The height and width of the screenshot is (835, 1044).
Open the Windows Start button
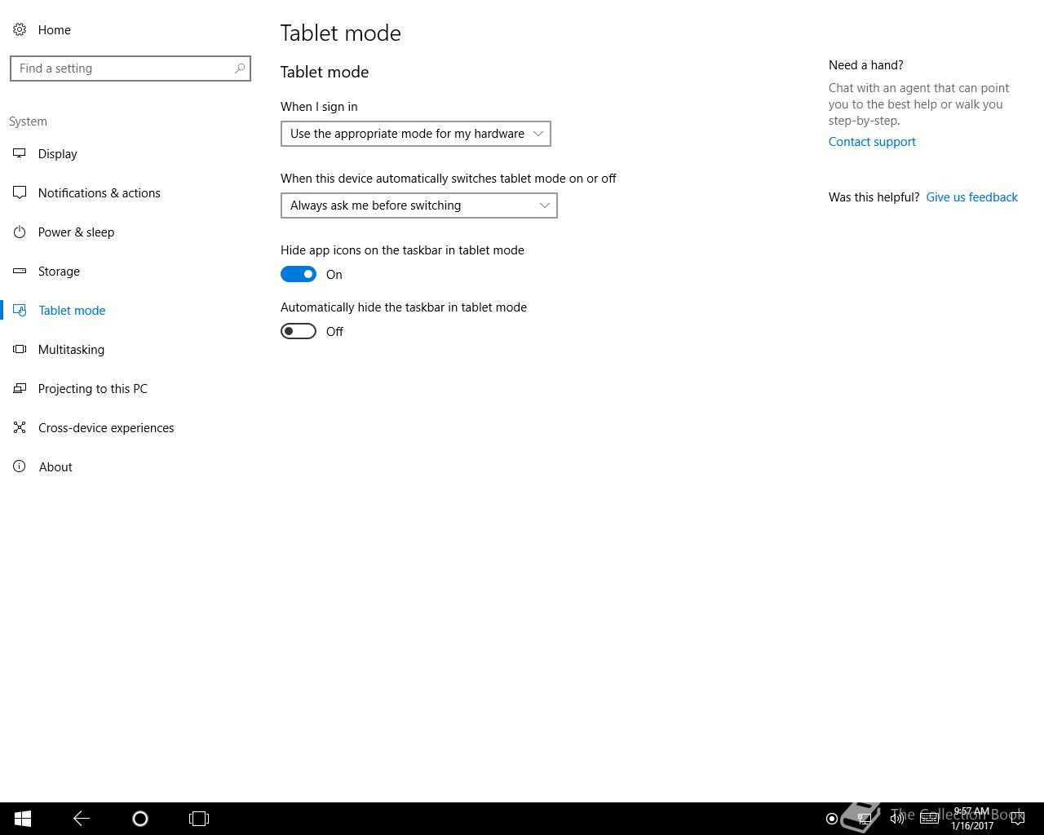click(23, 819)
